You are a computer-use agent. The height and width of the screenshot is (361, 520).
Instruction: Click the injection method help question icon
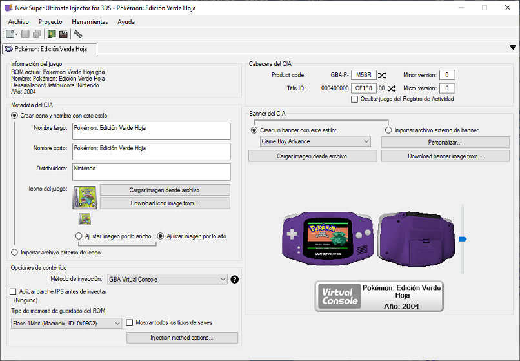coord(235,280)
